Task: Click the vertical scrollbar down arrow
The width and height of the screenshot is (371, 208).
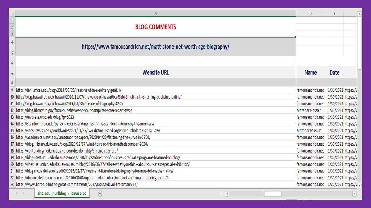Action: (x=359, y=186)
